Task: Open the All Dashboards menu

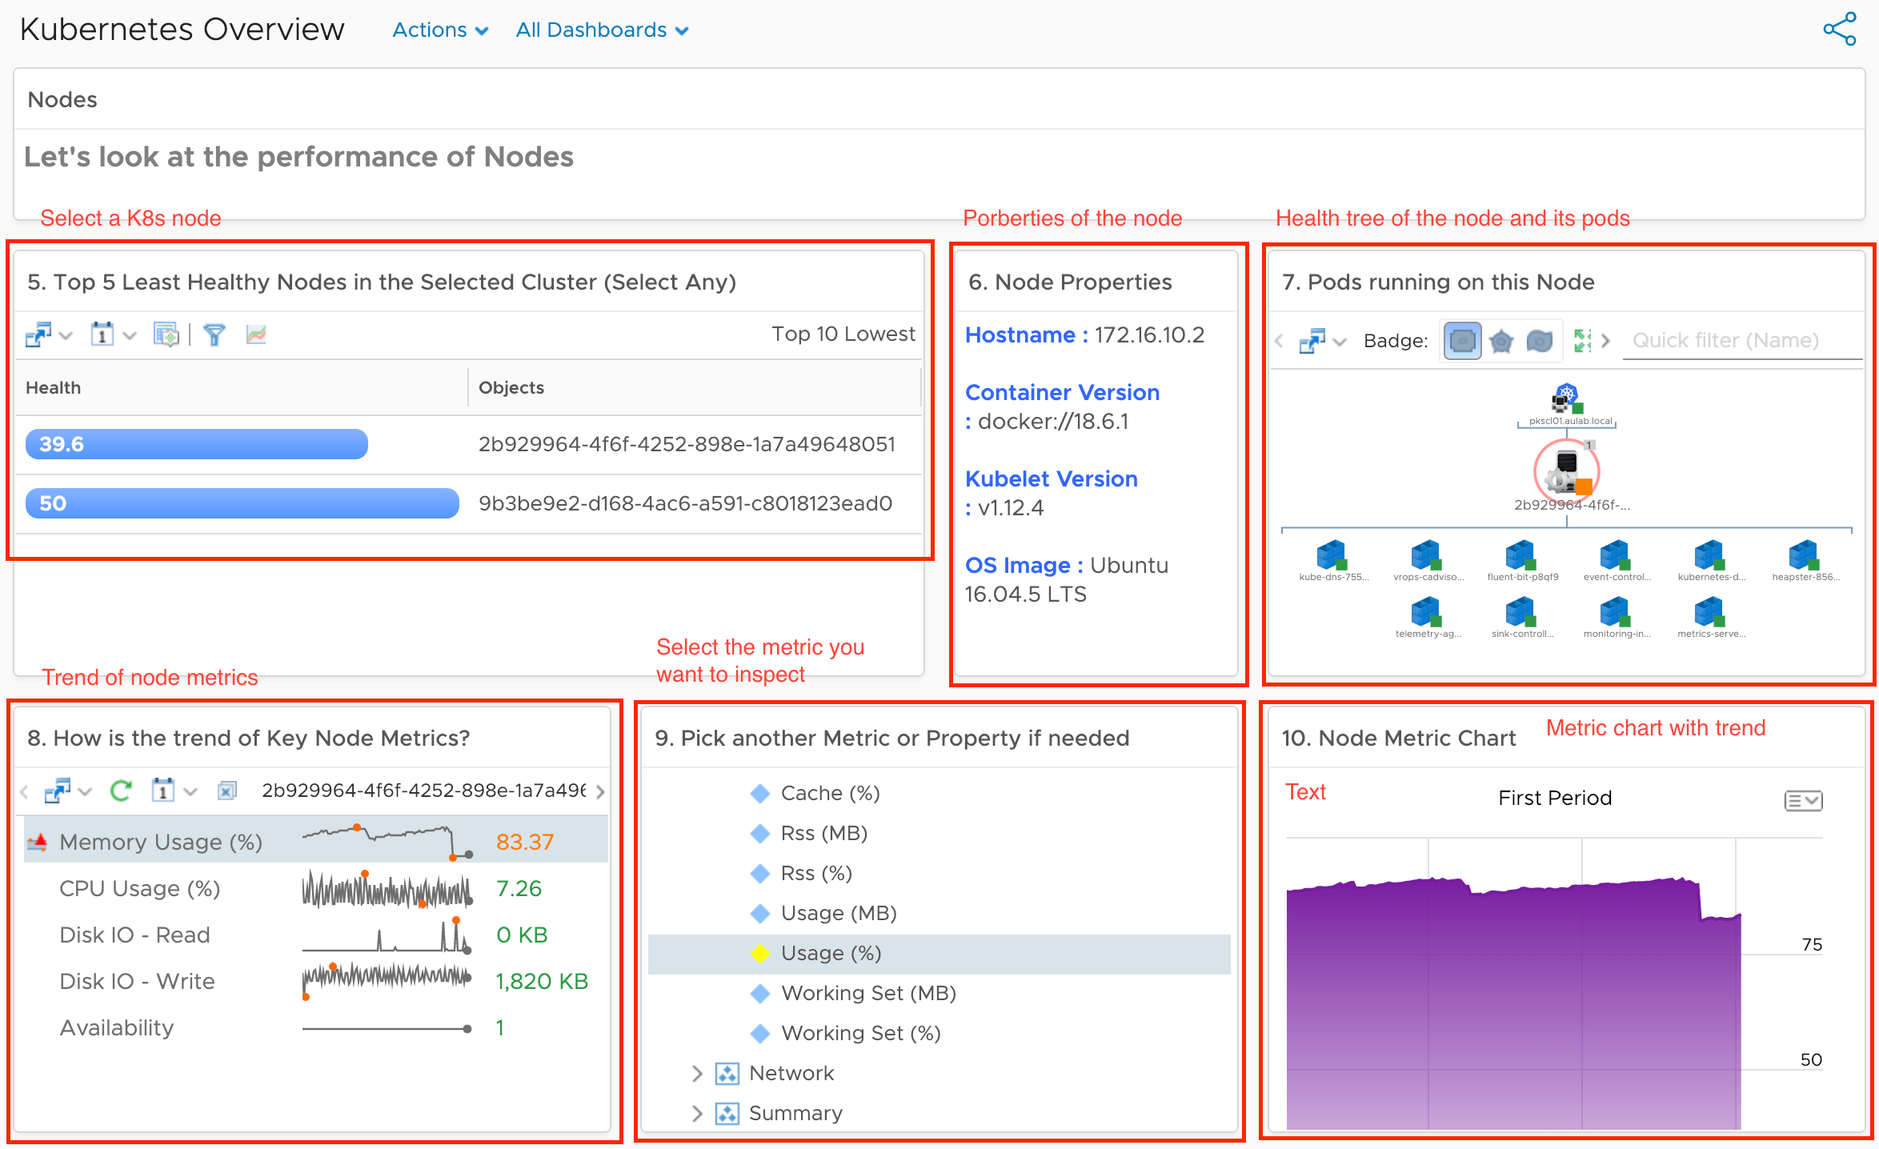Action: pyautogui.click(x=602, y=30)
